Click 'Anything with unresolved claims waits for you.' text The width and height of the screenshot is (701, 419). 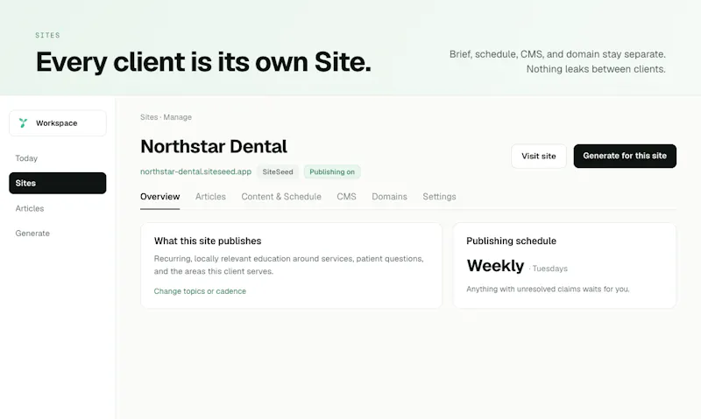coord(548,290)
